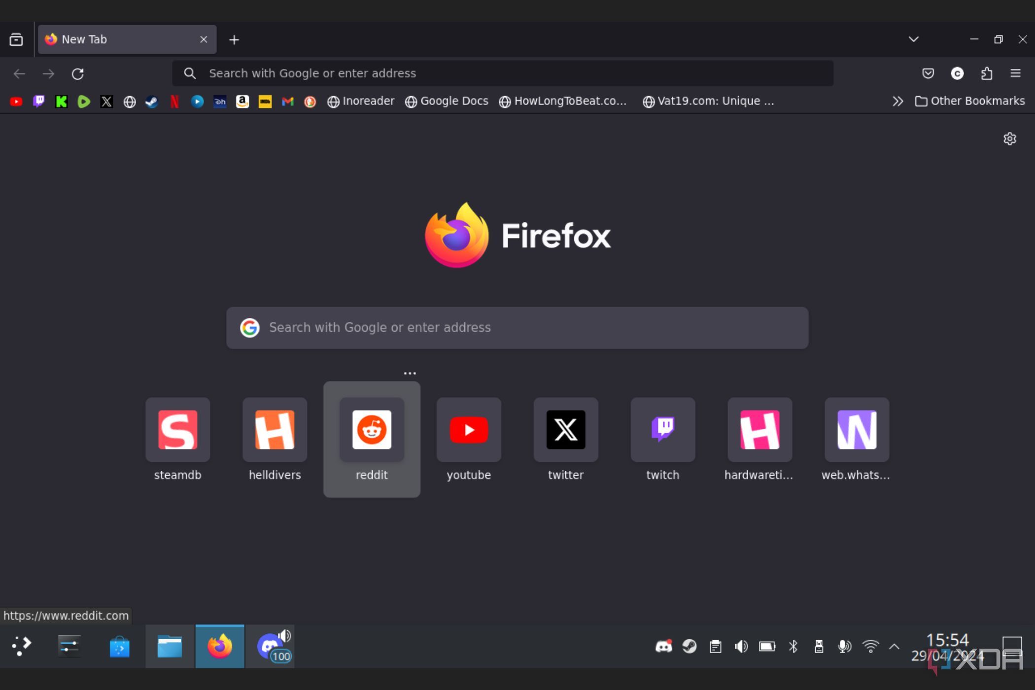
Task: Open Wi-Fi networks tray icon
Action: pyautogui.click(x=871, y=646)
